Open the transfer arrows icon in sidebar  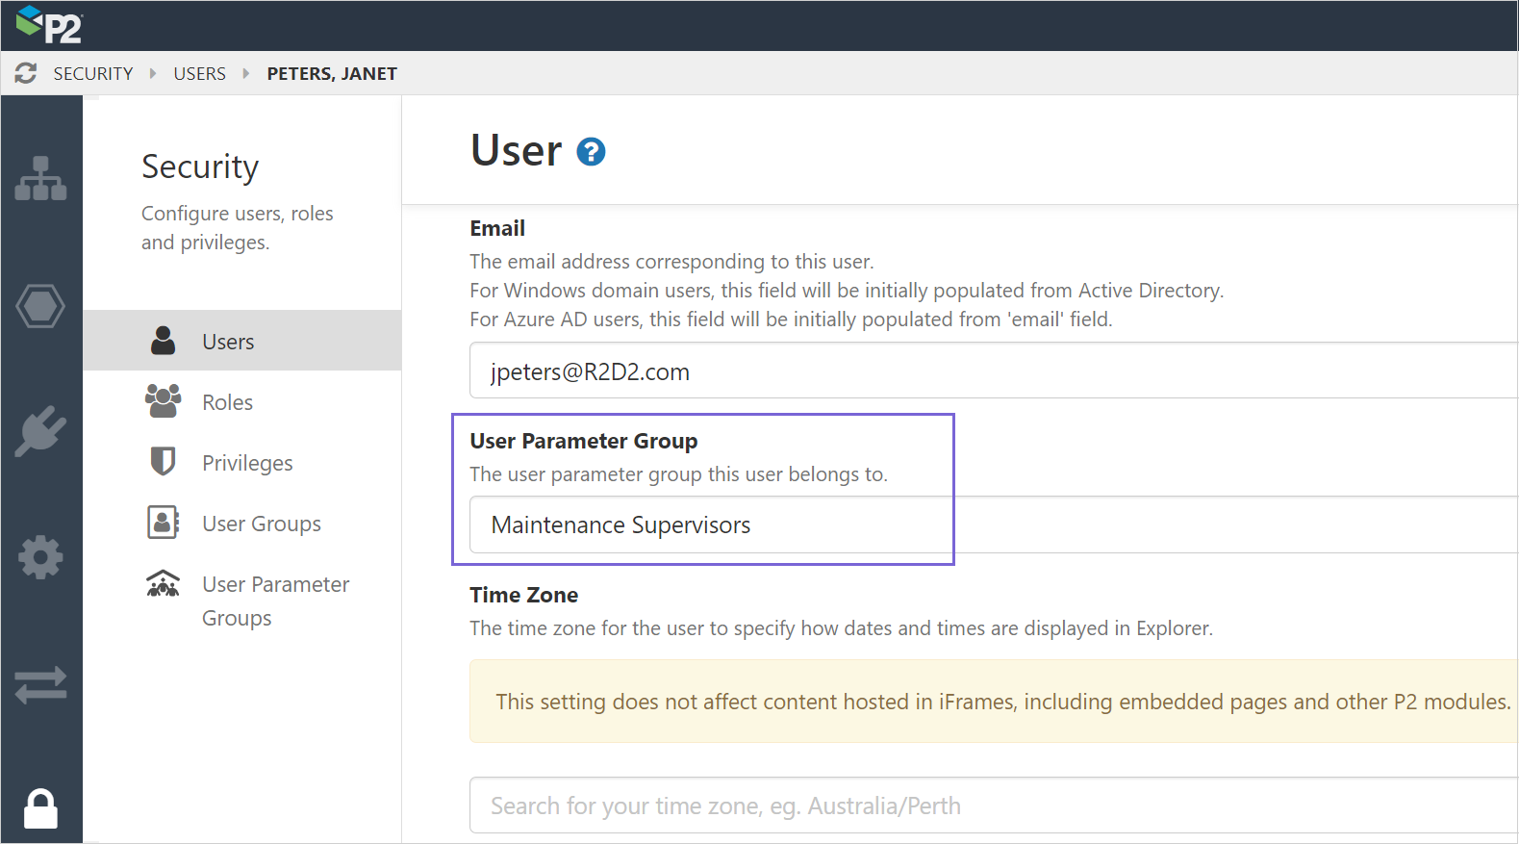tap(40, 684)
